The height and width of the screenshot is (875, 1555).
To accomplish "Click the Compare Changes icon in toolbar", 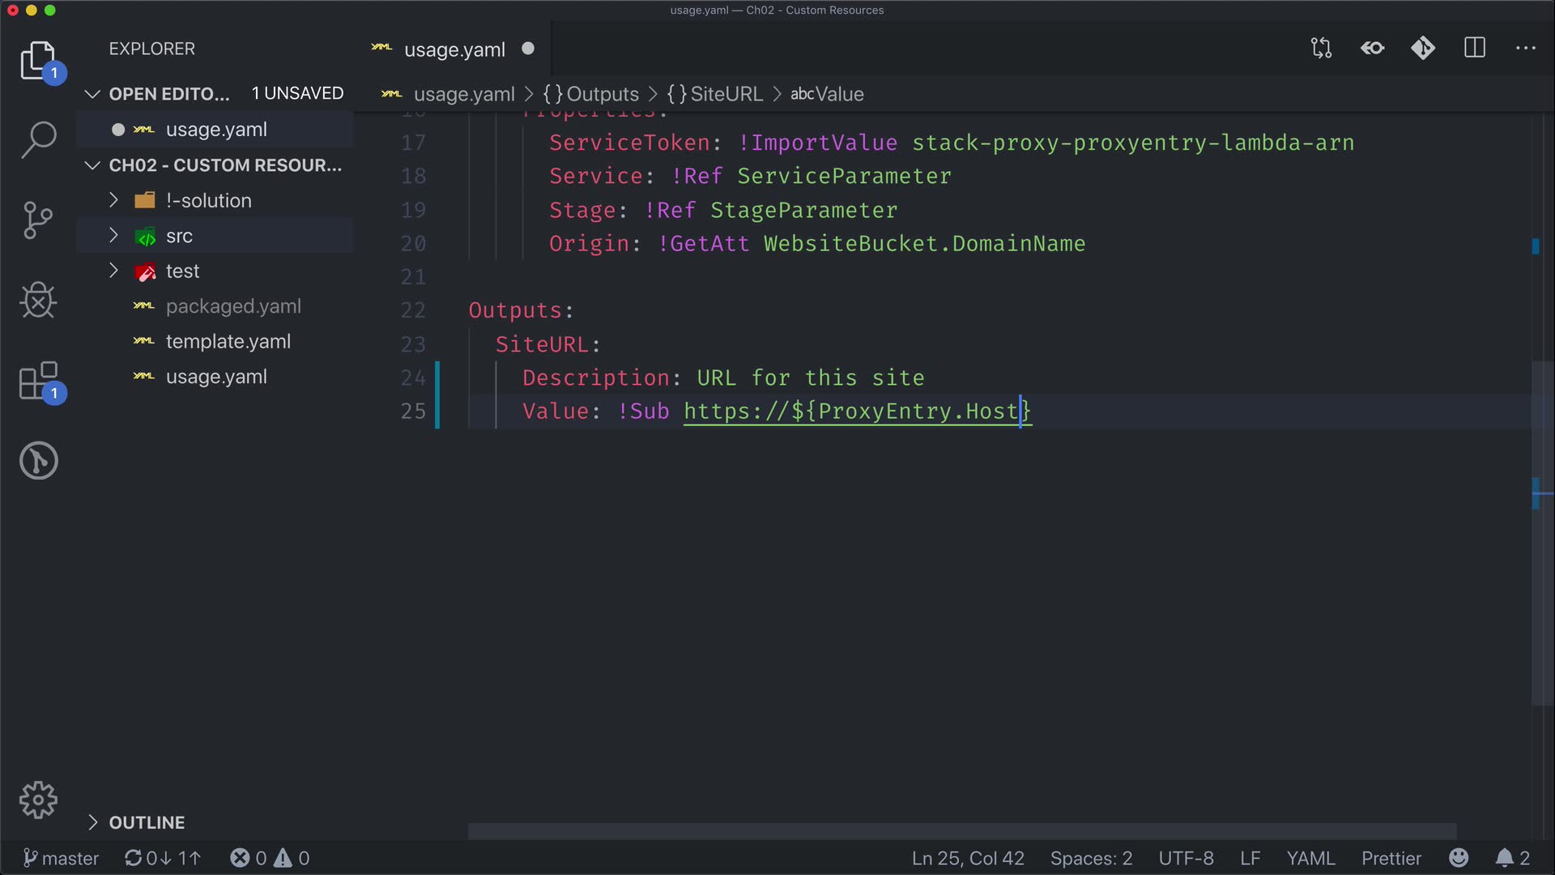I will point(1321,49).
